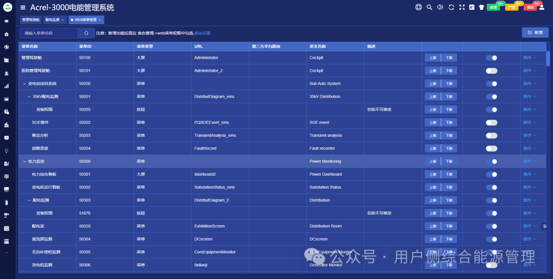Open the application logo at top-left
The image size is (553, 279).
point(7,7)
